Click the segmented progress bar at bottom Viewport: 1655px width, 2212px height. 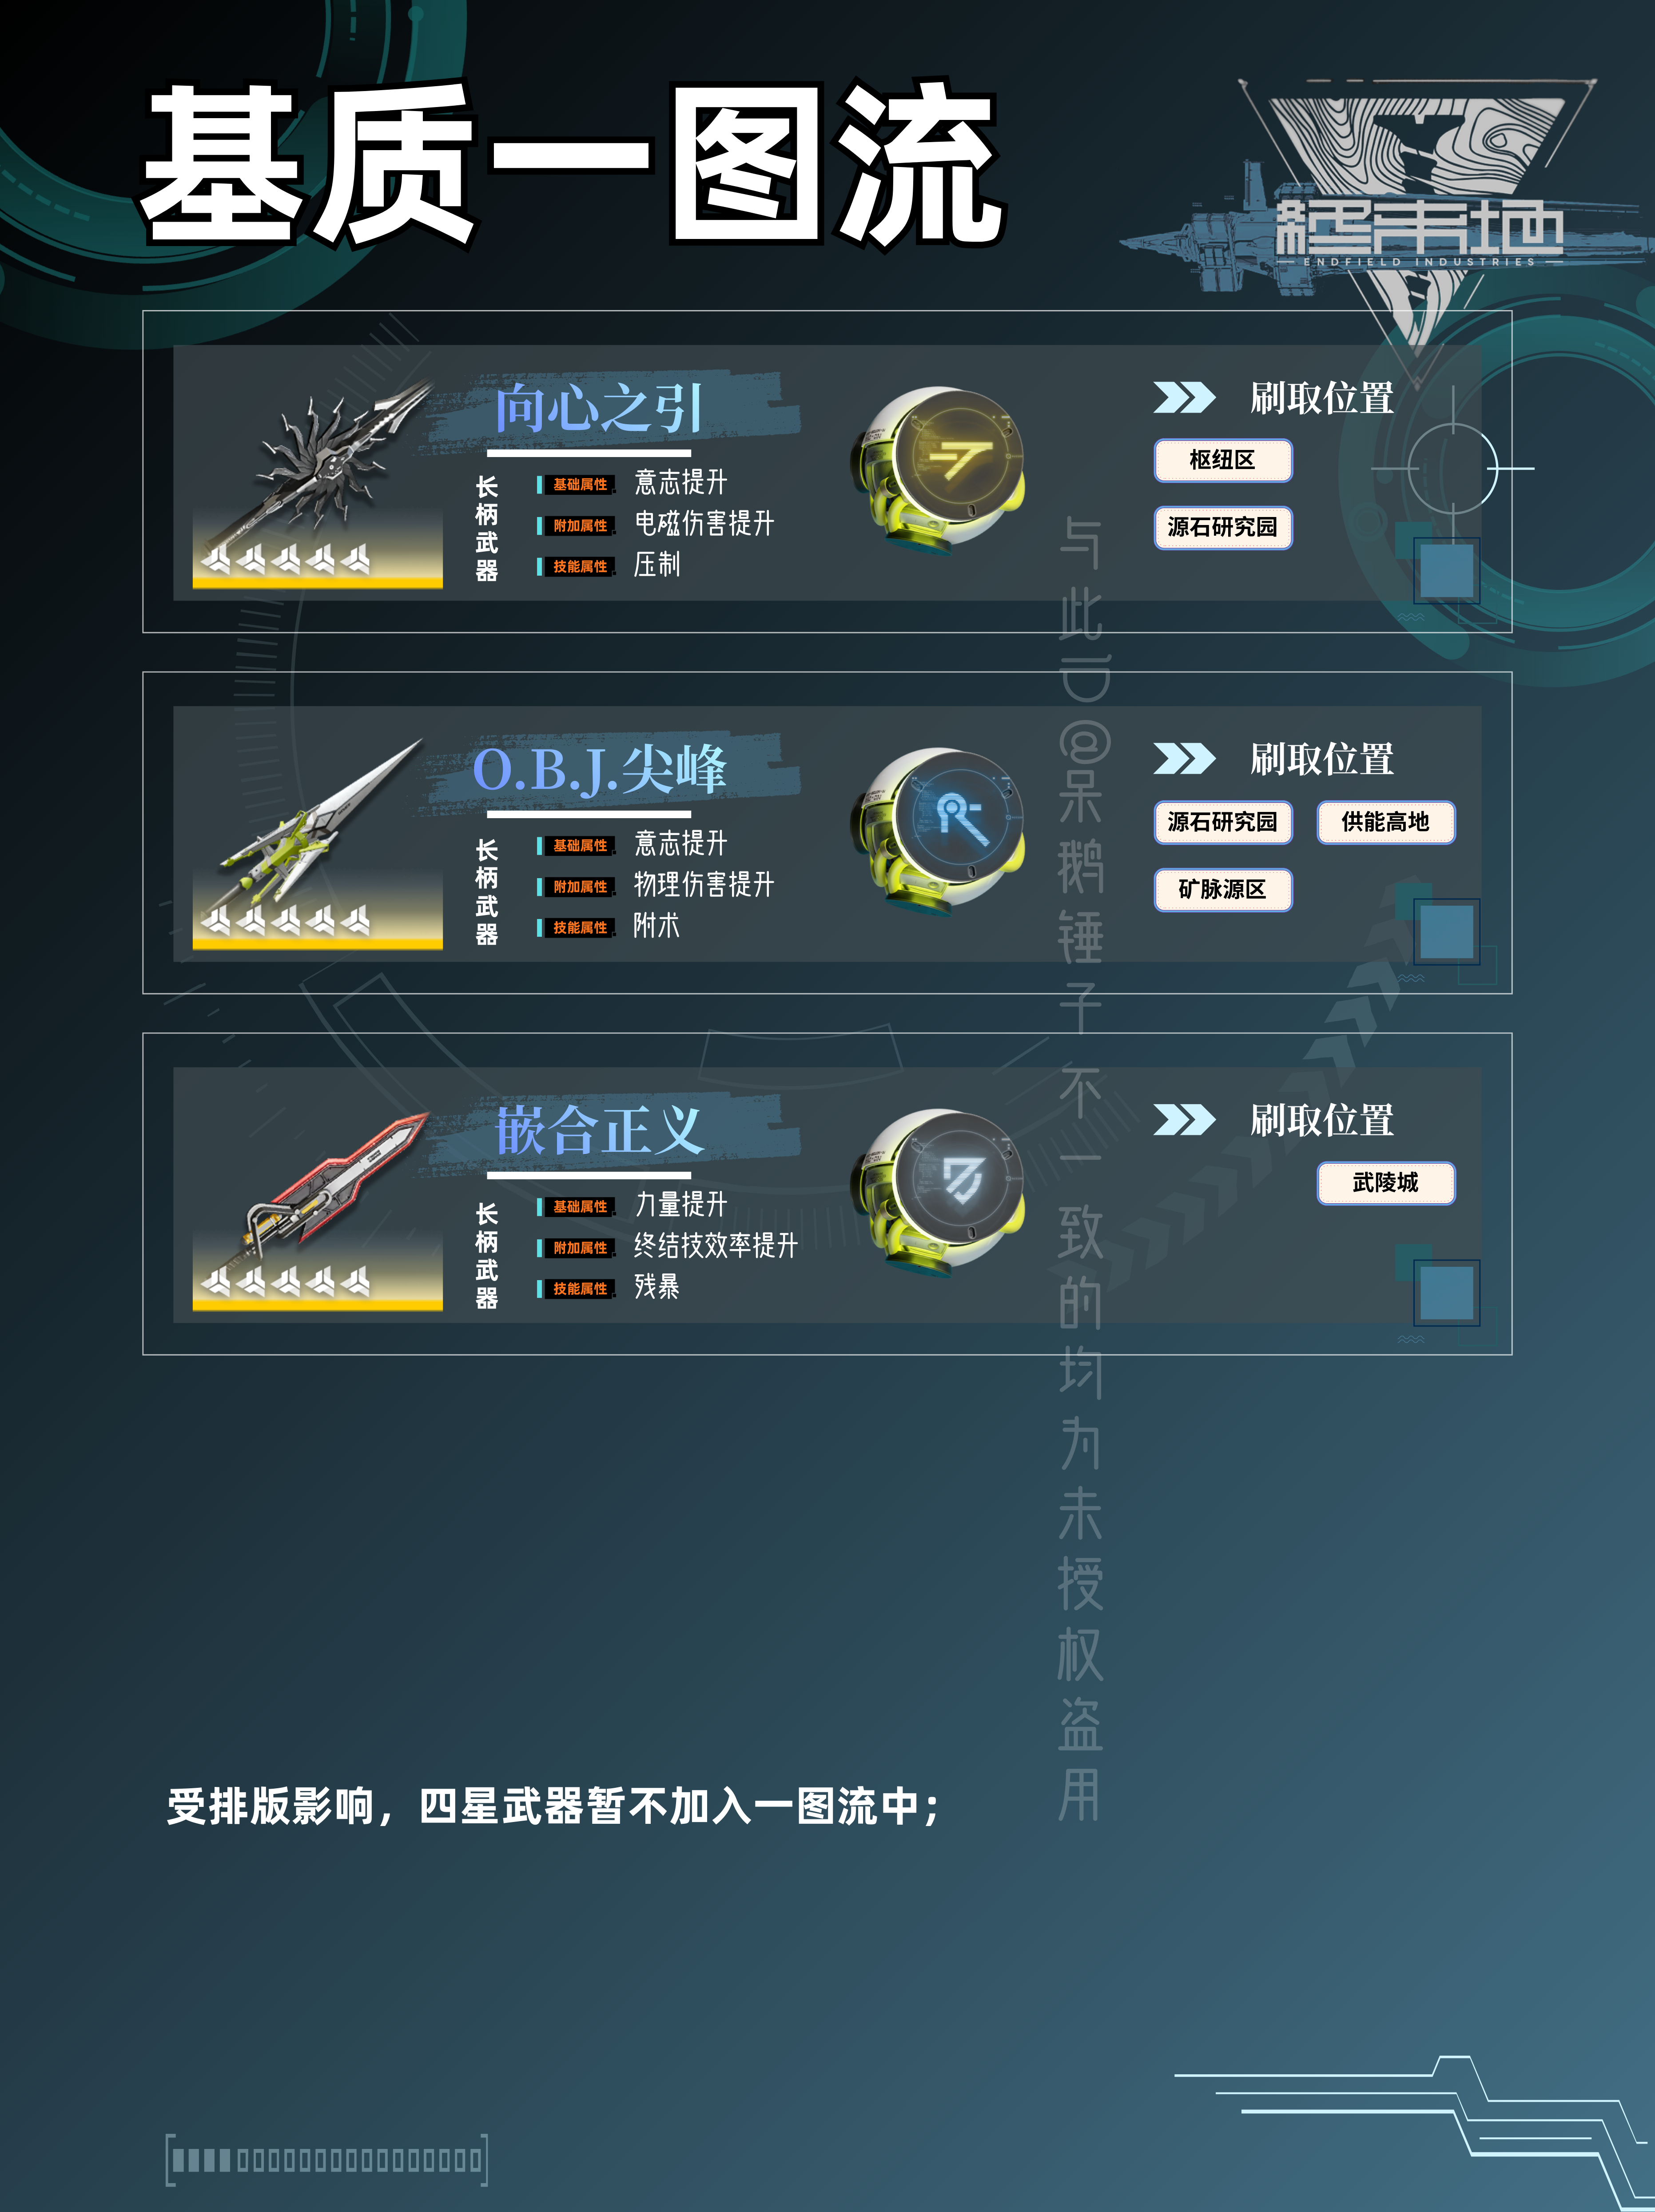pyautogui.click(x=327, y=2160)
